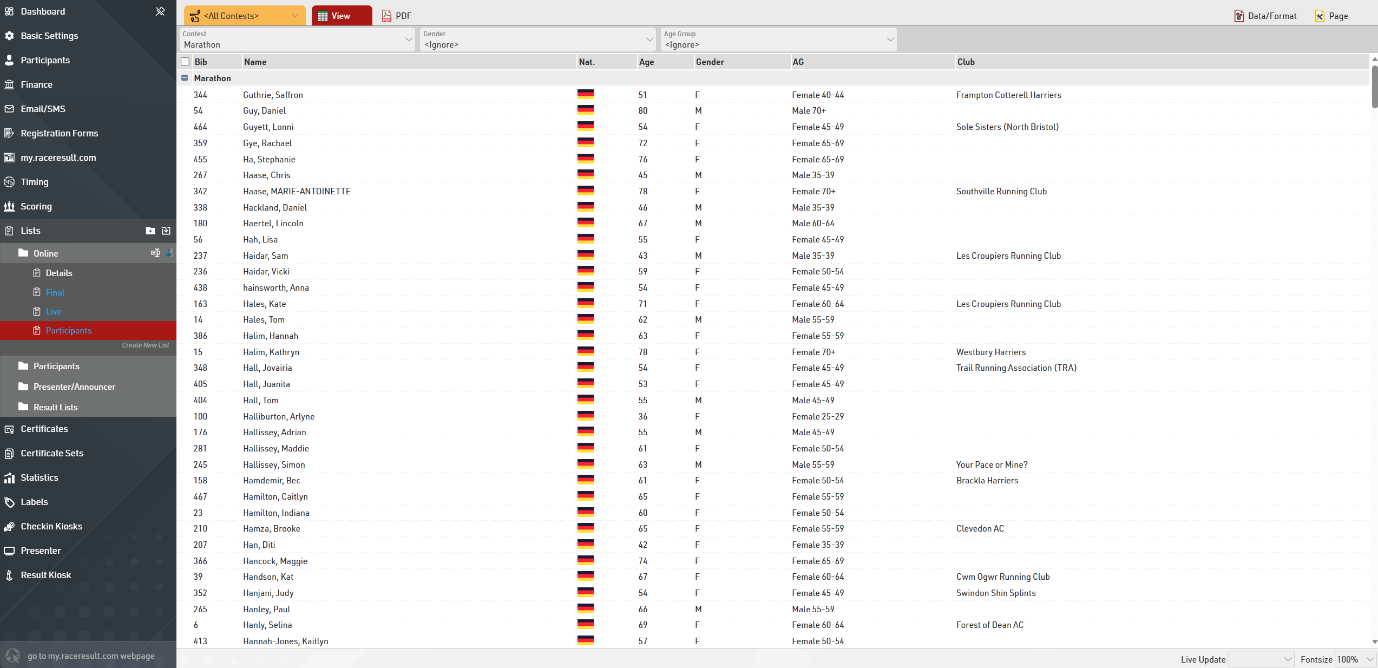Open the Timing section in the sidebar
Viewport: 1378px width, 668px height.
(35, 182)
